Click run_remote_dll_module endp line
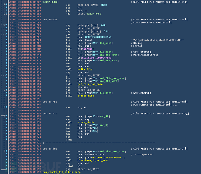201x174 pixels. click(61, 172)
